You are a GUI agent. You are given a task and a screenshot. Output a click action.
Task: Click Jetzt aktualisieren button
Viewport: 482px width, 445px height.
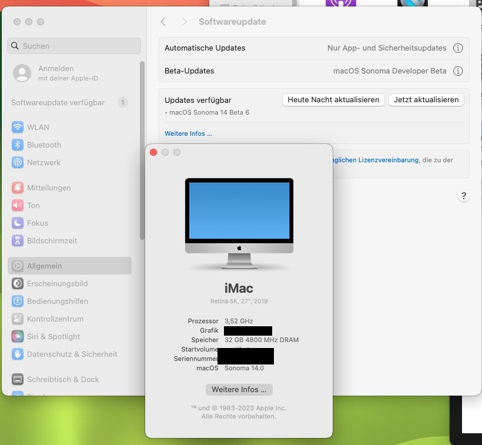click(426, 100)
